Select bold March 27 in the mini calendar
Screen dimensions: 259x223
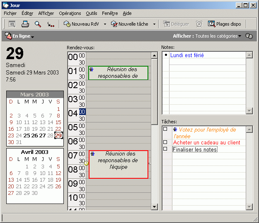[42, 136]
